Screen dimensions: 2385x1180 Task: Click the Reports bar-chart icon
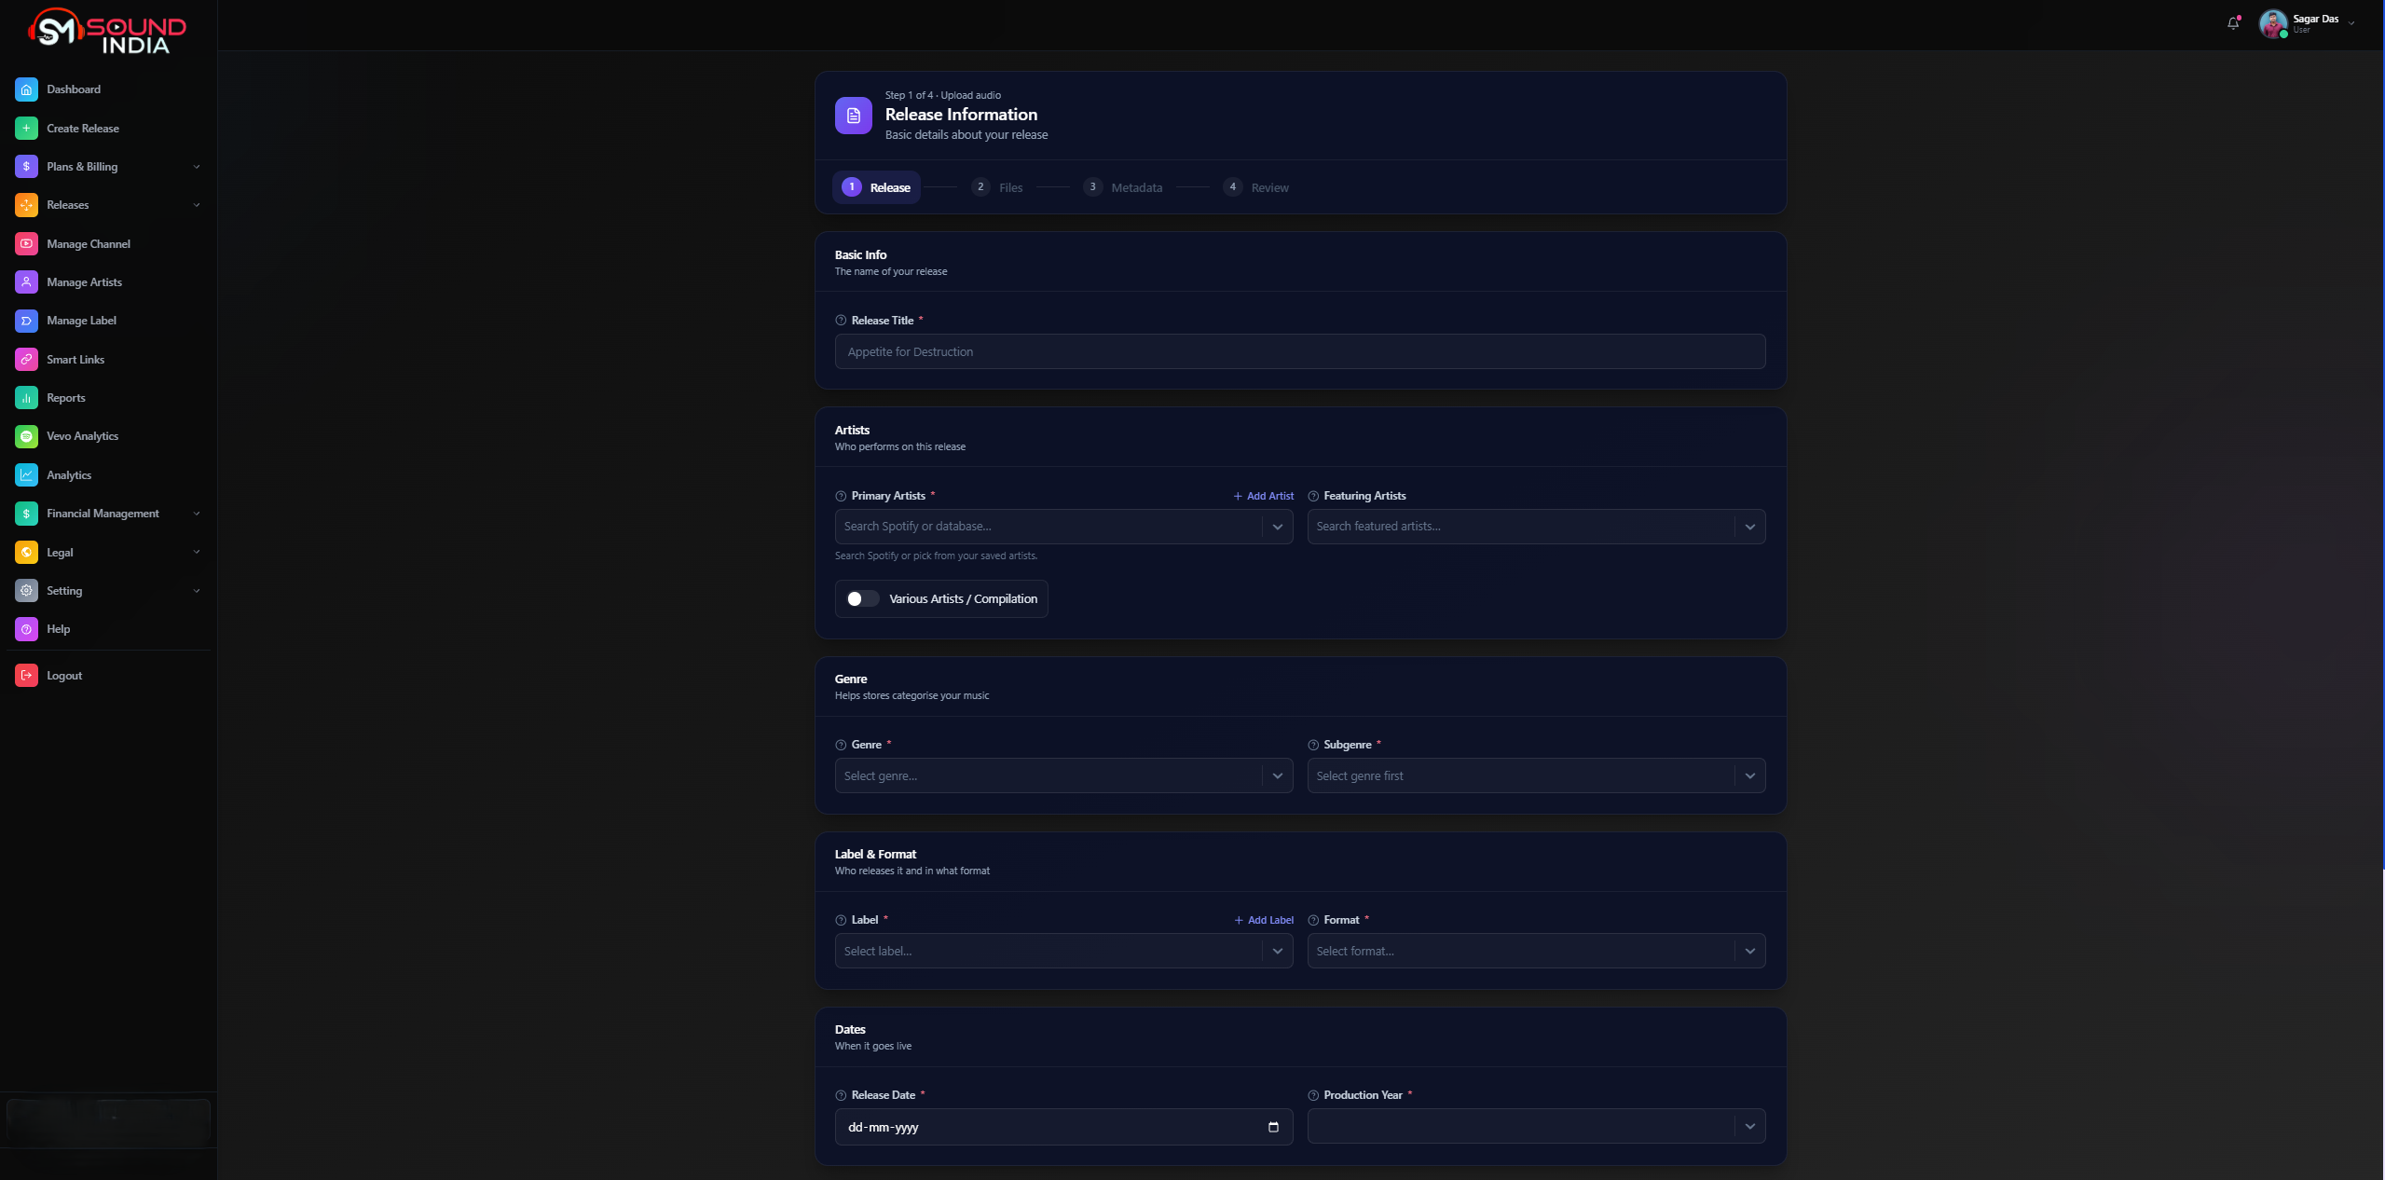(x=26, y=398)
